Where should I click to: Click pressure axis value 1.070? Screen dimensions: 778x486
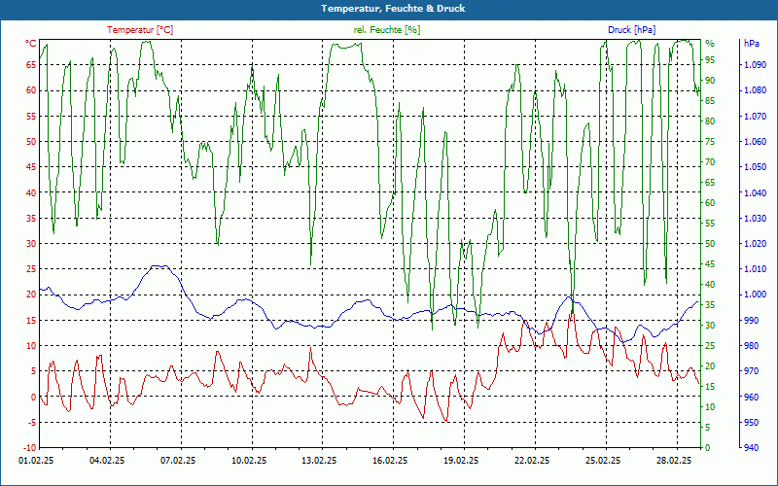[x=755, y=116]
